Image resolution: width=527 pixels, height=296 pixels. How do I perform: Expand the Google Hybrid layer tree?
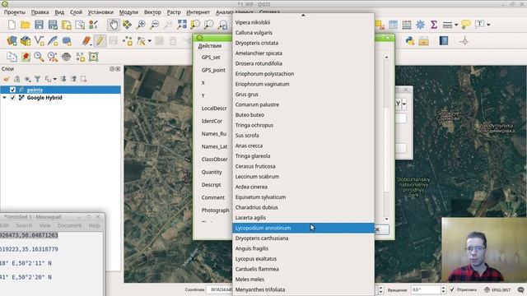(x=4, y=98)
